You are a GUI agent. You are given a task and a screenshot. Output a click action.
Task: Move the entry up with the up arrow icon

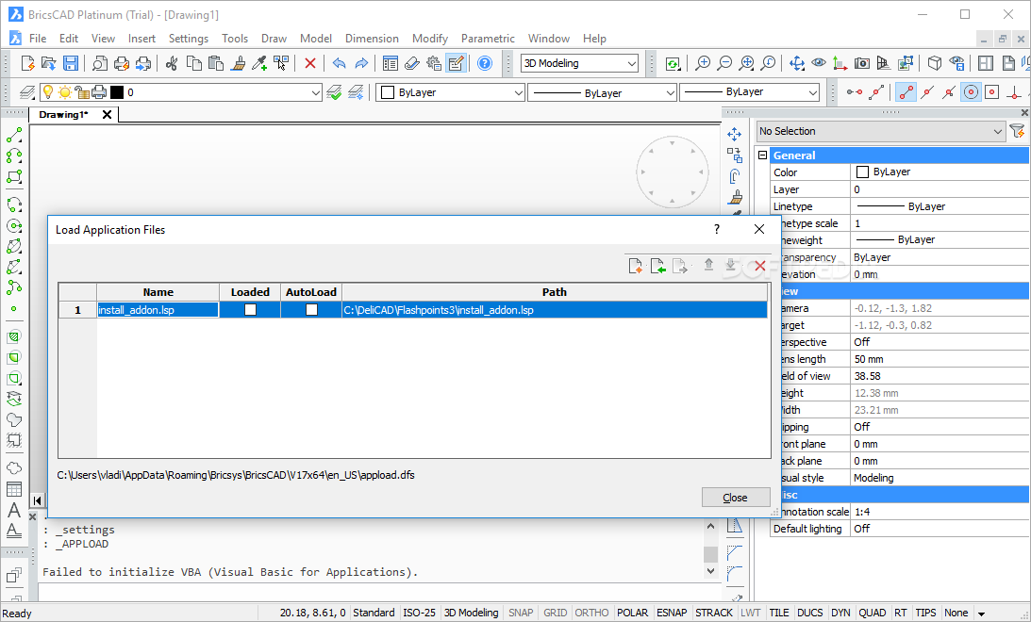708,264
